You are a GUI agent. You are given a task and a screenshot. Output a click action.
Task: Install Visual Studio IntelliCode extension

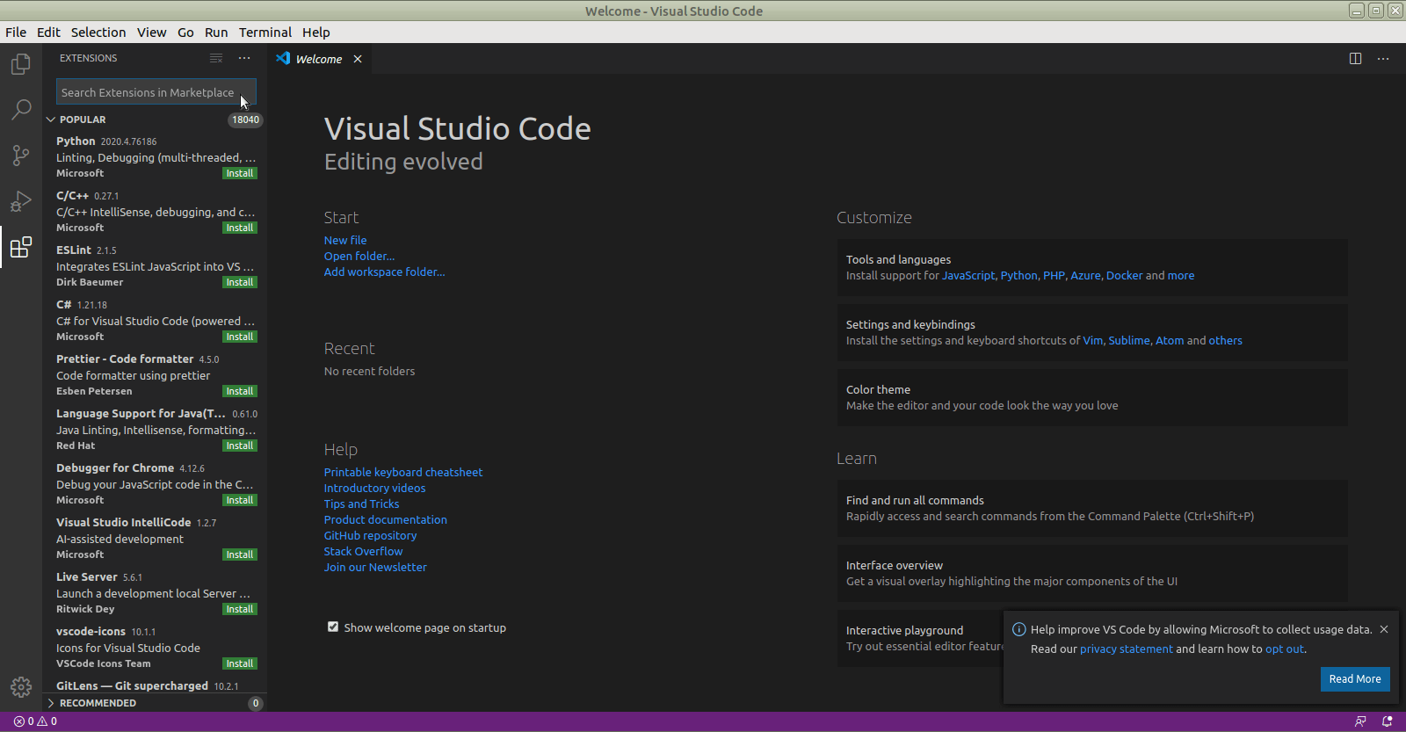(240, 555)
